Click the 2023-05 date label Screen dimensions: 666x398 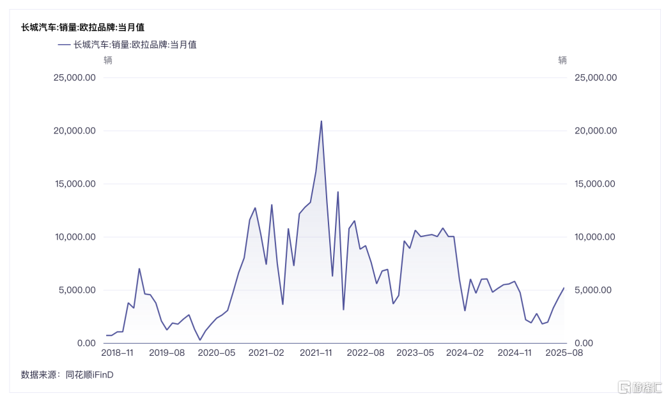pos(415,353)
